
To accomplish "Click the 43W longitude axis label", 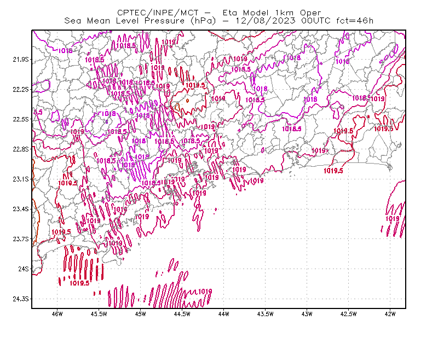I will [307, 314].
